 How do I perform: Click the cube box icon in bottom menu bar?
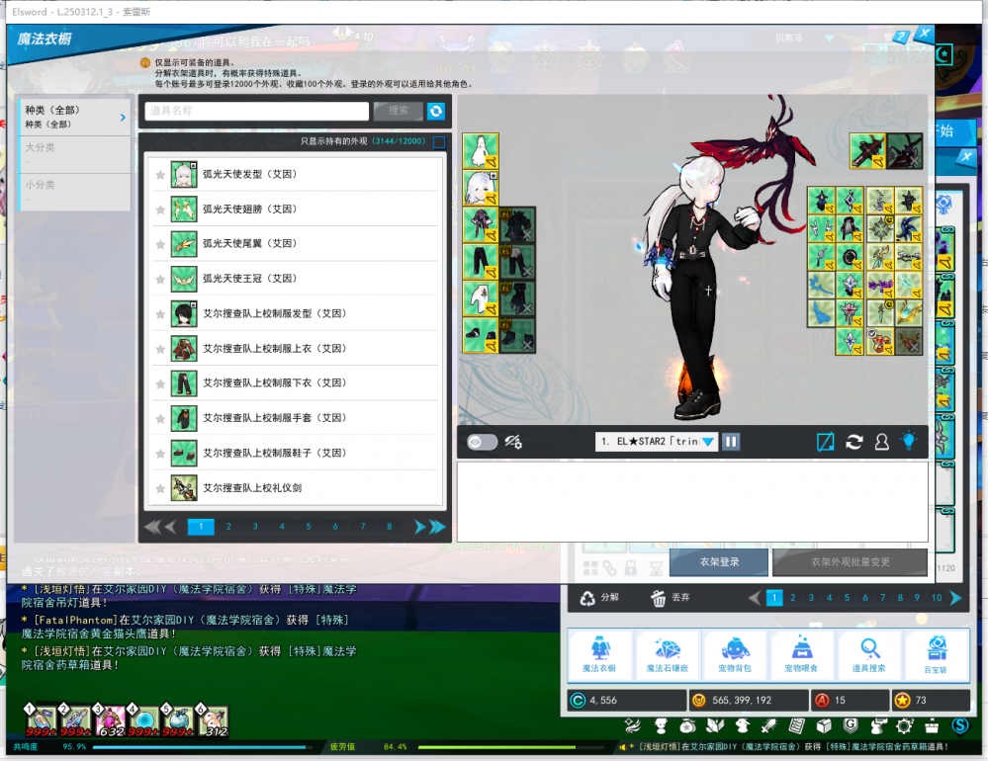coord(824,726)
